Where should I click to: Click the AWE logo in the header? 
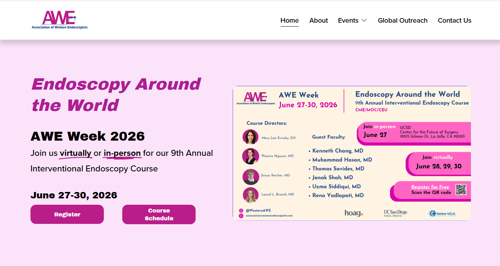[x=60, y=20]
